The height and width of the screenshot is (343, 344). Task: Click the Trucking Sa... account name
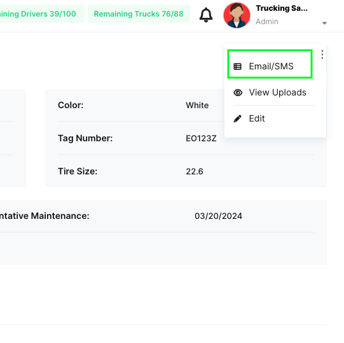pyautogui.click(x=282, y=8)
